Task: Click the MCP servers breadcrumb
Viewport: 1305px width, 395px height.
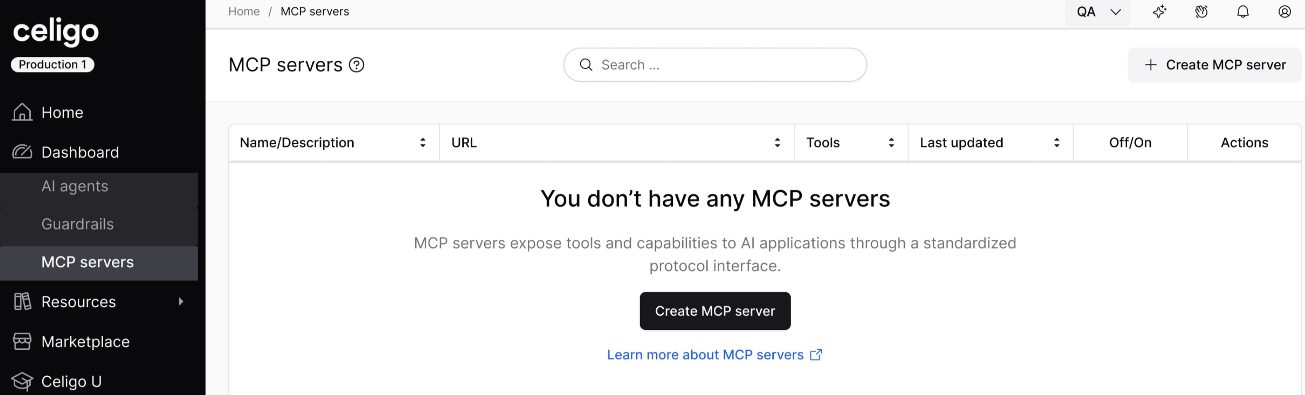Action: 314,11
